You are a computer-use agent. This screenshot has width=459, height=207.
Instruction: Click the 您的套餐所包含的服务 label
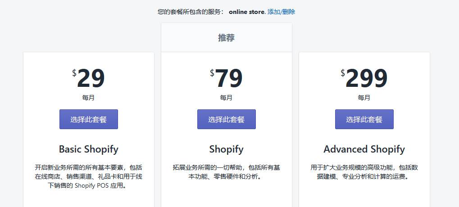pos(191,12)
